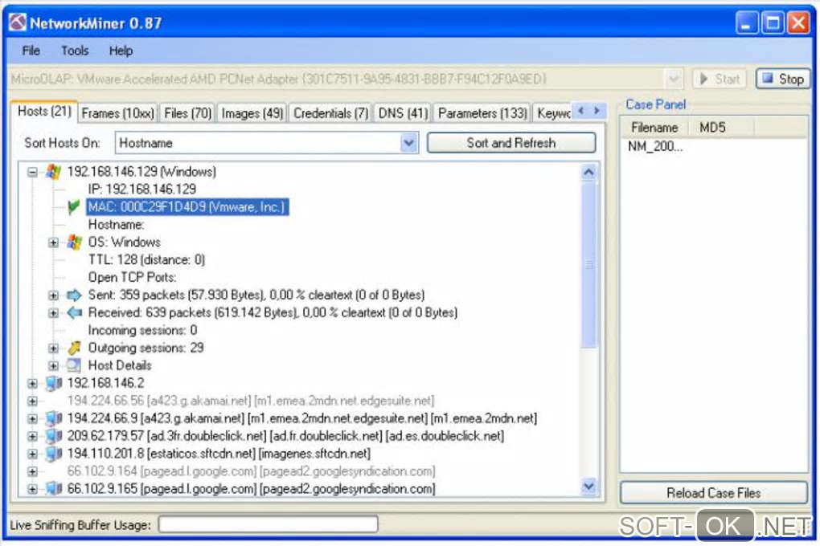
Task: Click the computer icon for host 192.168.146.2
Action: tap(54, 383)
